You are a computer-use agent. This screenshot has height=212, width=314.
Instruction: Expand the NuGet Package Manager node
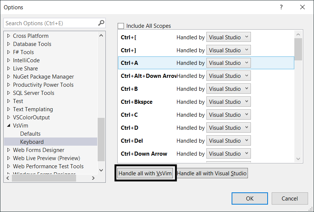pyautogui.click(x=9, y=77)
